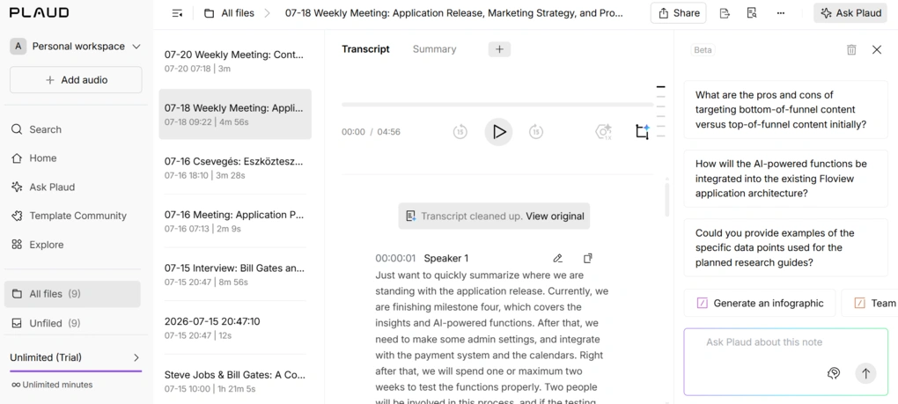Change playback speed 1x icon
898x404 pixels.
pos(604,132)
